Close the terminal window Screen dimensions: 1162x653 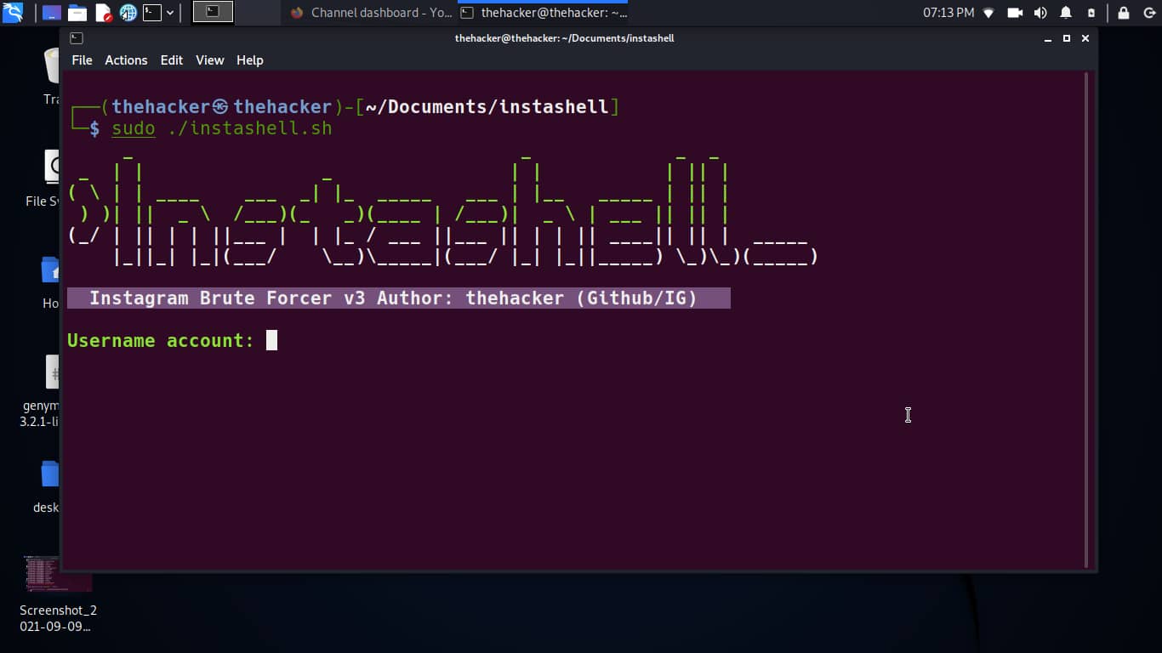[1085, 38]
